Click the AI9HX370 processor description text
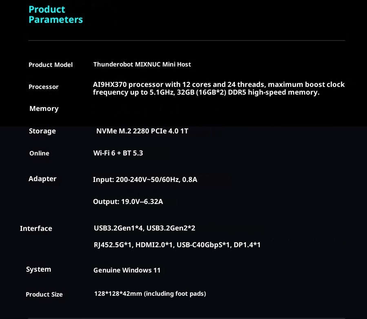367x319 pixels. click(219, 89)
